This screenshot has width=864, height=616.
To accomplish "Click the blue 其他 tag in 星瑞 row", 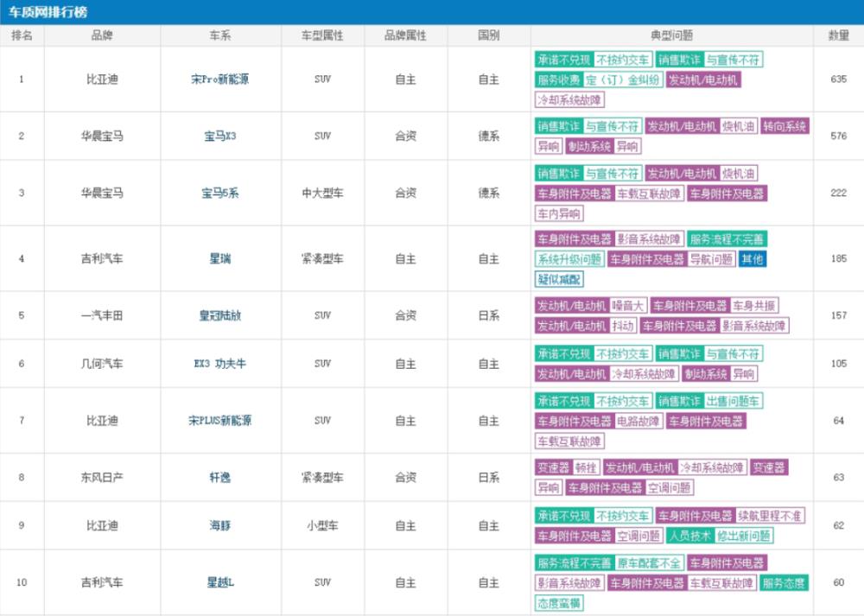I will [x=753, y=259].
